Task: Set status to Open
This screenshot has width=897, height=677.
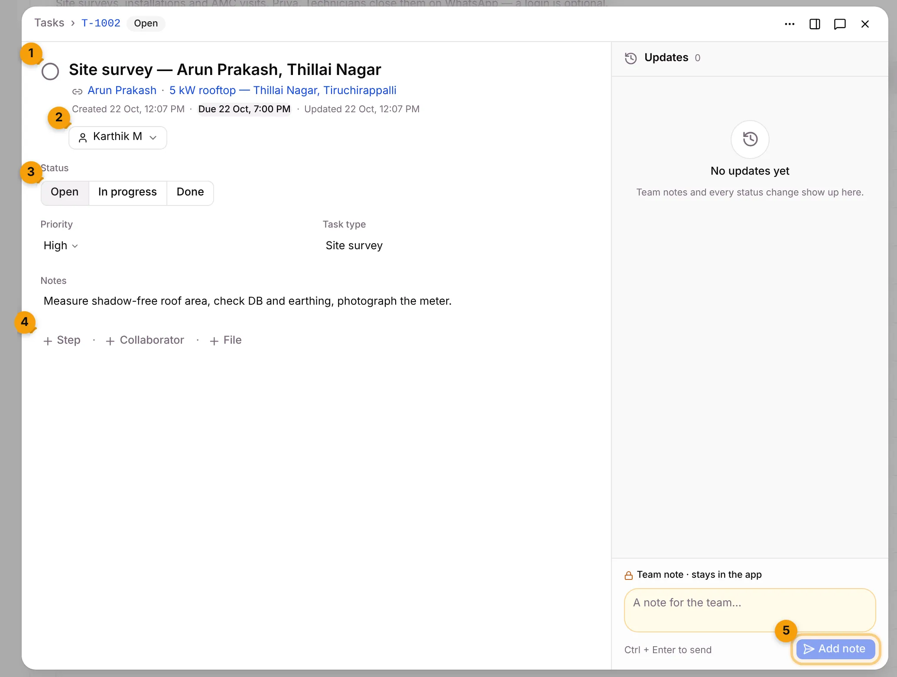Action: (65, 192)
